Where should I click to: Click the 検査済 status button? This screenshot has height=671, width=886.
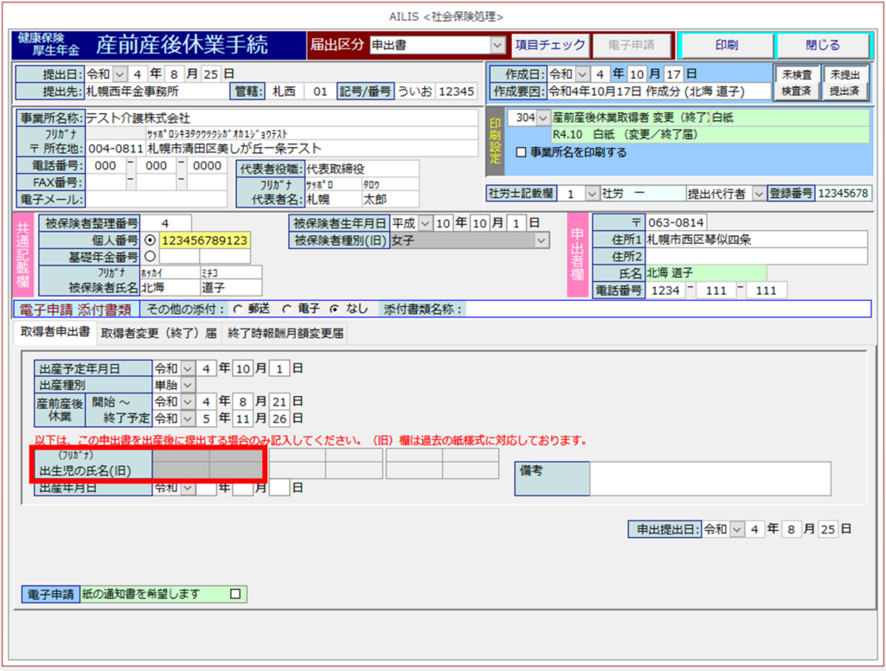pos(795,90)
